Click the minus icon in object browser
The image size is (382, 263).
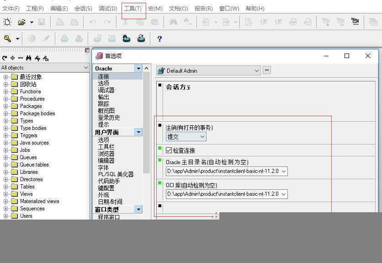click(21, 58)
